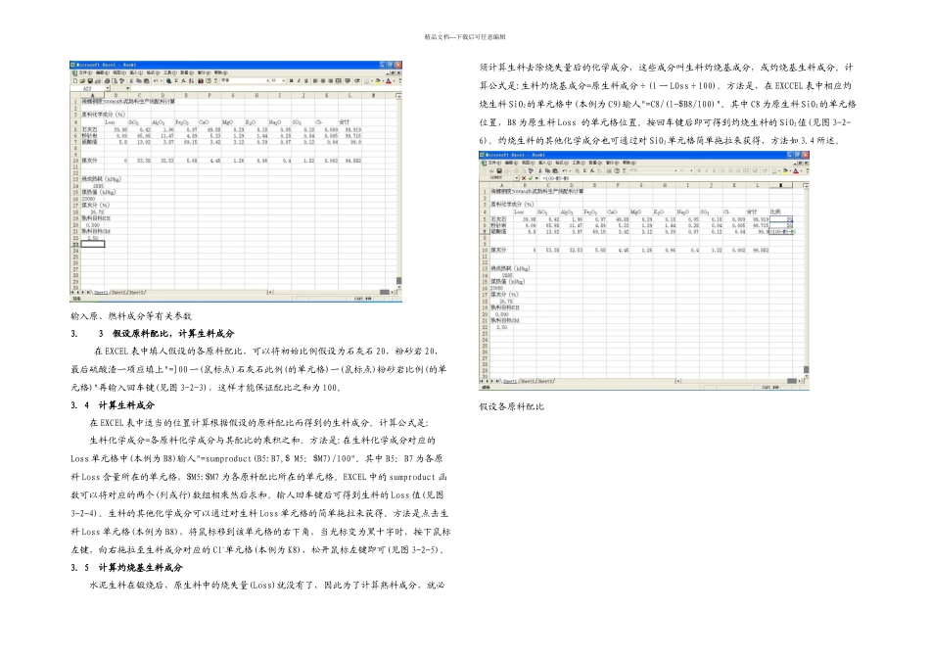Viewport: 930px width, 658px height.
Task: Click Save icon in left Excel window toolbar
Action: click(x=90, y=80)
